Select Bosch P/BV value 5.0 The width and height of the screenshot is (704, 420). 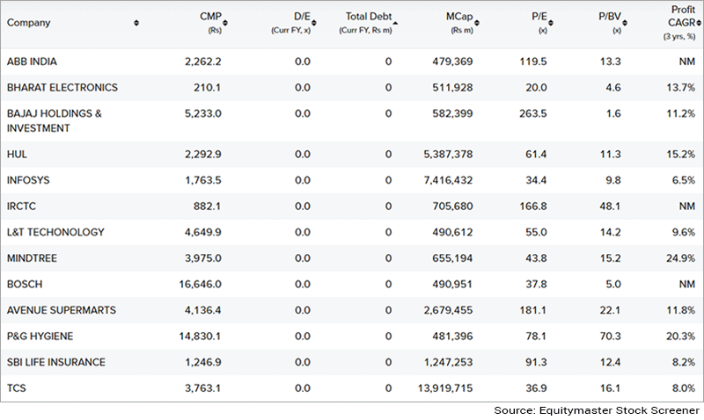click(612, 285)
